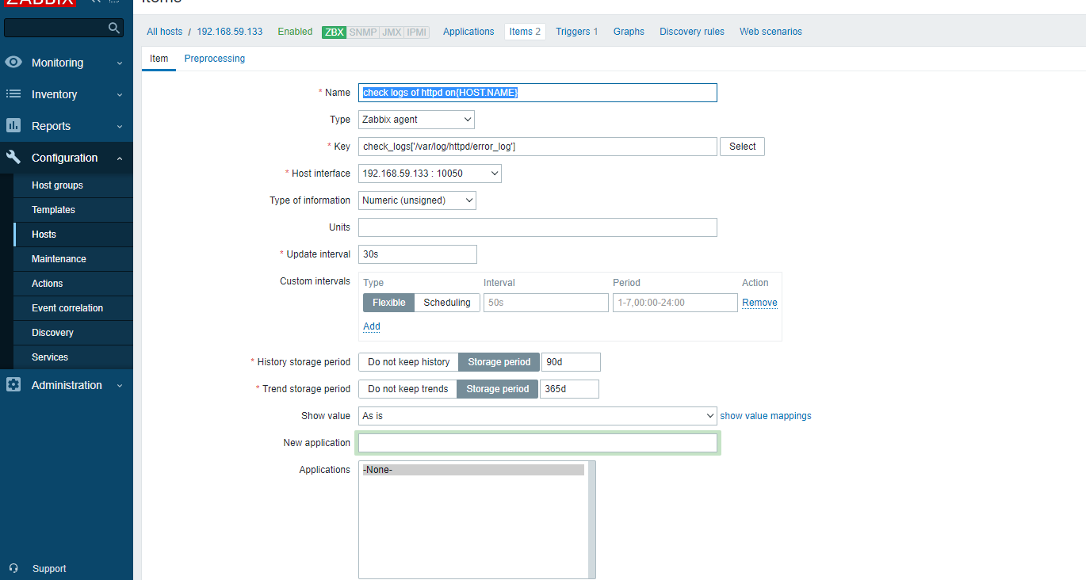Click the green ZBX availability badge
The width and height of the screenshot is (1086, 580).
[x=334, y=32]
